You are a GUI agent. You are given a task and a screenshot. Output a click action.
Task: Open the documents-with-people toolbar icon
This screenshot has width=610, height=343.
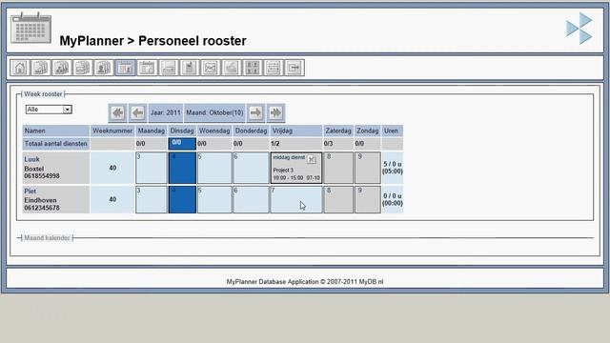pos(61,68)
